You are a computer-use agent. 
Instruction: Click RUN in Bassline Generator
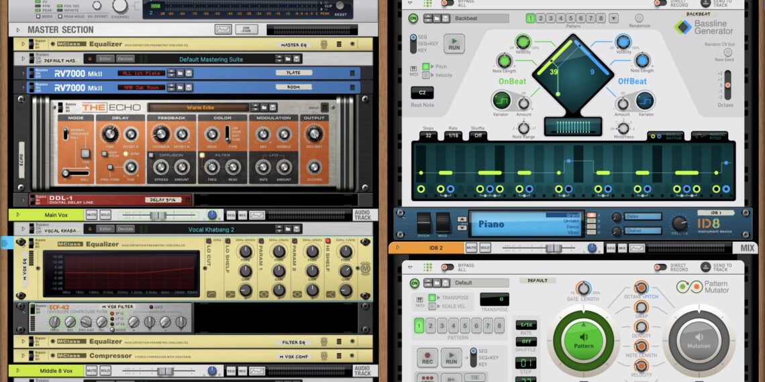[x=454, y=44]
